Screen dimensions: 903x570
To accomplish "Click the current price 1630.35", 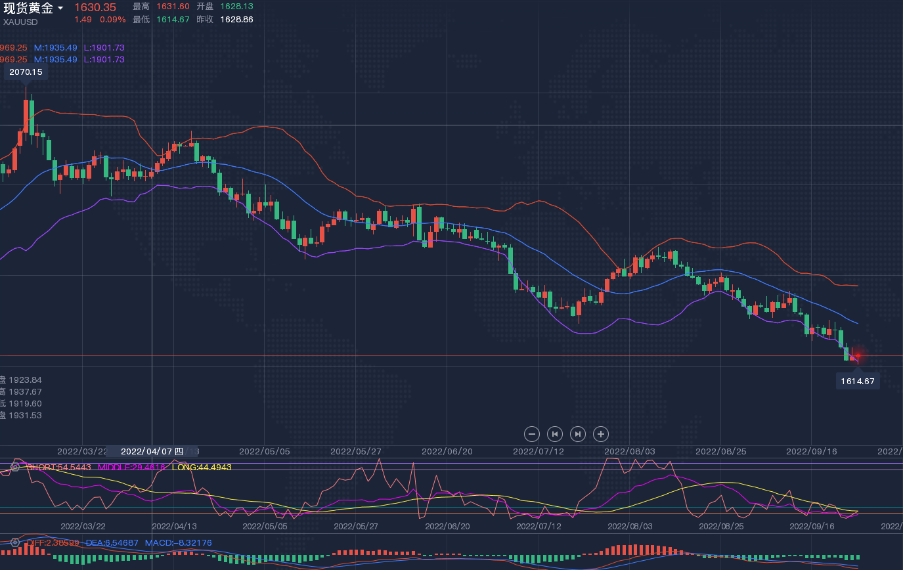I will [x=95, y=7].
